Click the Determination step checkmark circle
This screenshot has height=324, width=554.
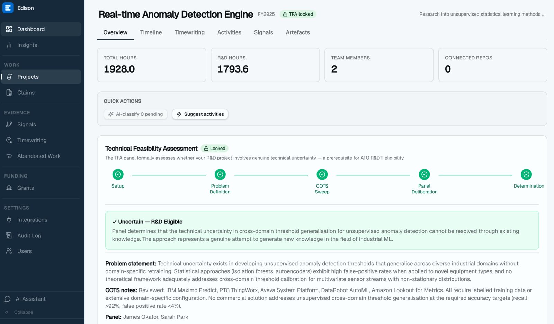click(x=526, y=174)
